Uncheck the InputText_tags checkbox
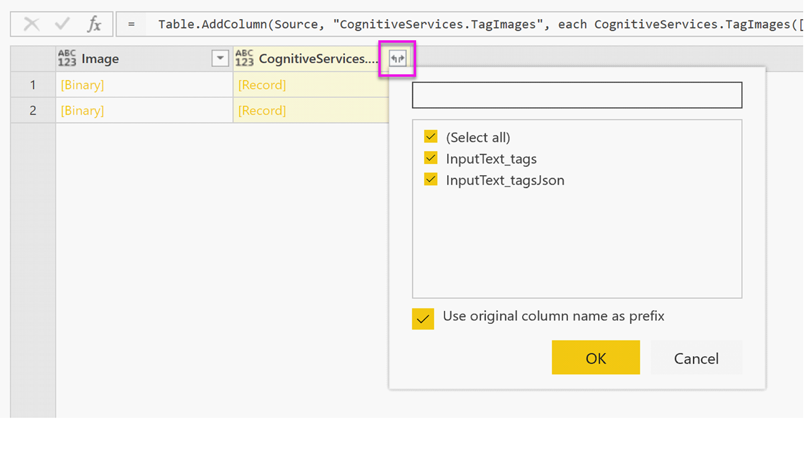The image size is (805, 457). click(x=431, y=158)
